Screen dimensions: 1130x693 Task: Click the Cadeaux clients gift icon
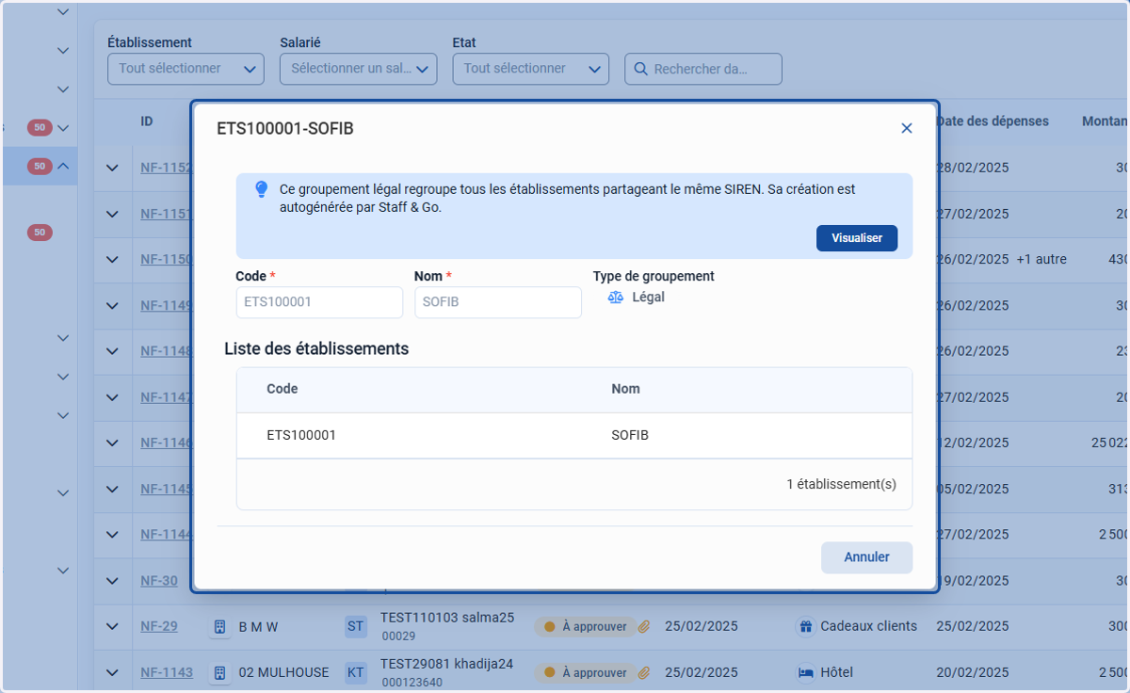coord(805,626)
